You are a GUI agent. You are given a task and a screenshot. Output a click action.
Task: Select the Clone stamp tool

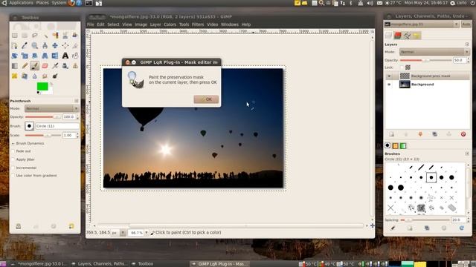(x=75, y=66)
